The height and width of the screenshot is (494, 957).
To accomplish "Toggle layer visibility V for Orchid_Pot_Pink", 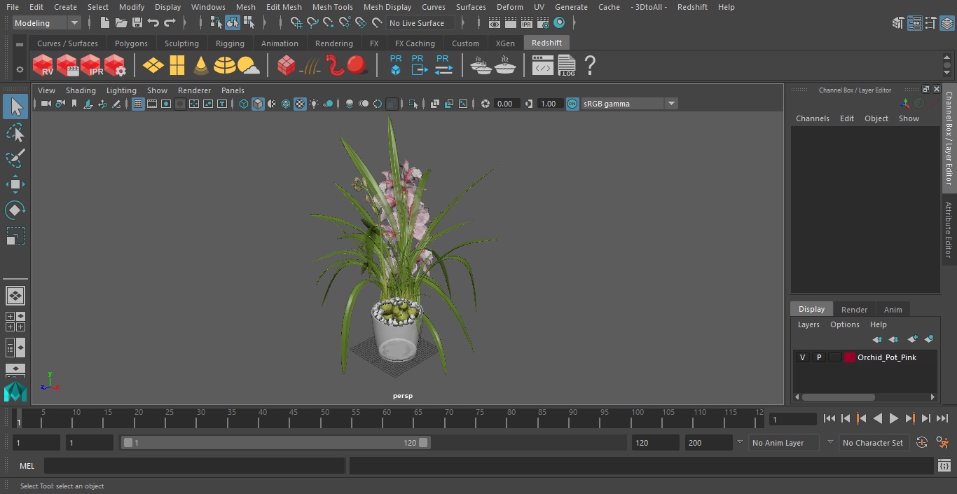I will tap(802, 357).
